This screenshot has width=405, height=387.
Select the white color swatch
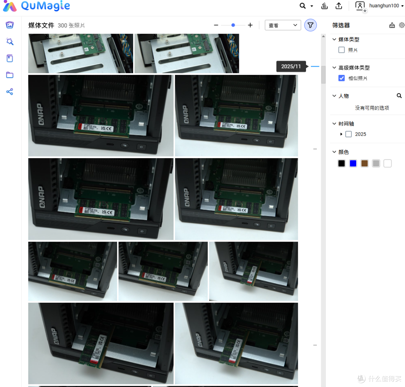pyautogui.click(x=387, y=163)
